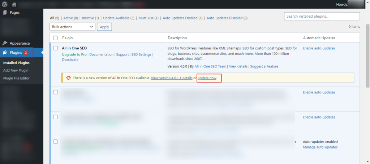Deactivate the All in One SEO plugin
The height and width of the screenshot is (164, 370).
70,60
